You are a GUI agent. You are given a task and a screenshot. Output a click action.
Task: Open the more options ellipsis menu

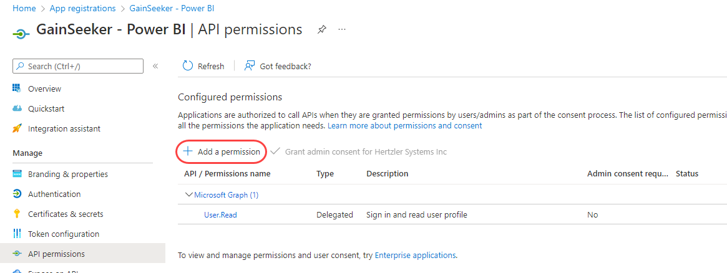click(342, 30)
